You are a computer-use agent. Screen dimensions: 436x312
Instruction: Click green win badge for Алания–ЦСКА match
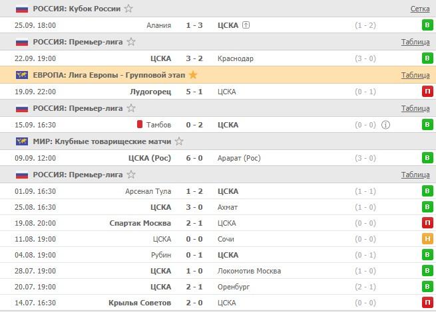[x=427, y=25]
